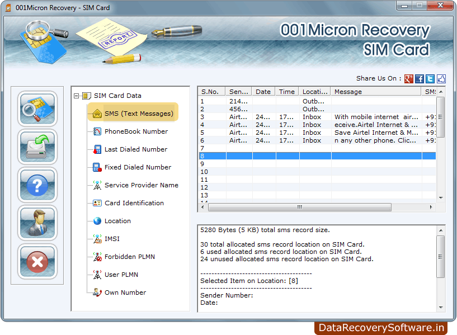Click the details pane vertical scrollbar thumb
The height and width of the screenshot is (335, 457).
(441, 257)
